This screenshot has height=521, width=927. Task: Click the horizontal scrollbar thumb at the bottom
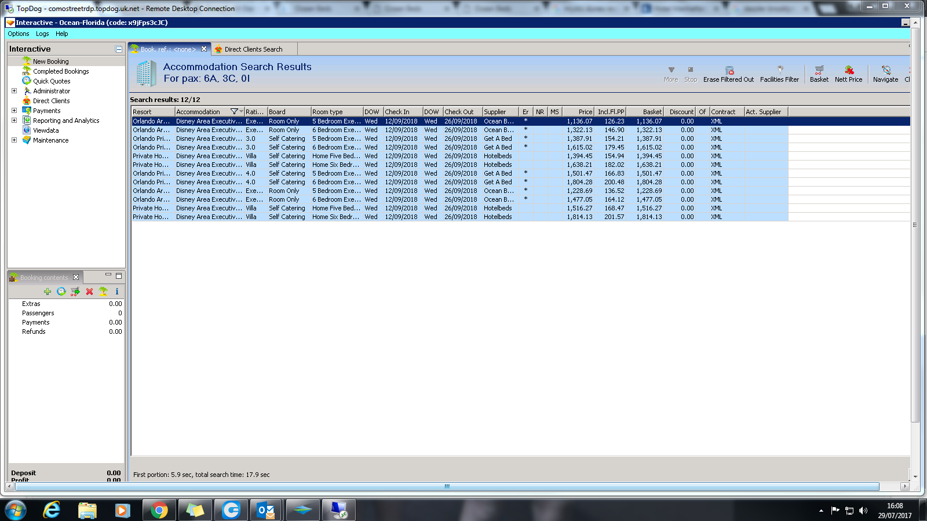[x=447, y=487]
